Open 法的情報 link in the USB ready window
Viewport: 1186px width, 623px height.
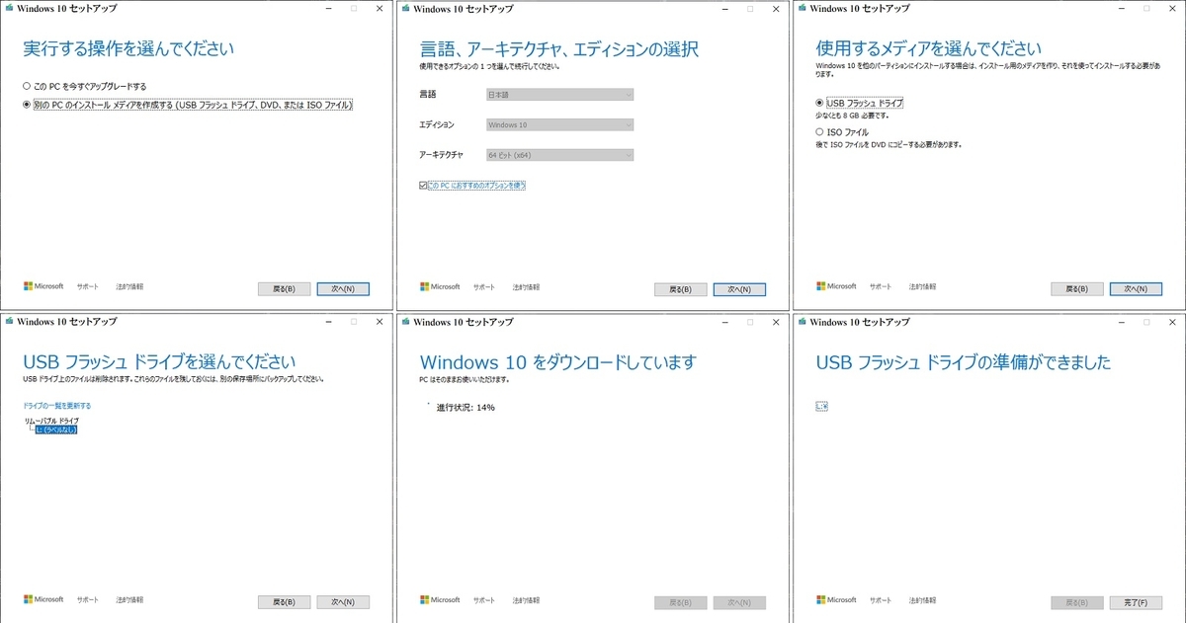coord(922,599)
